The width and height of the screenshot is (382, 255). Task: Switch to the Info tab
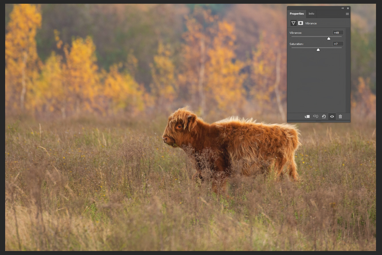(x=311, y=14)
